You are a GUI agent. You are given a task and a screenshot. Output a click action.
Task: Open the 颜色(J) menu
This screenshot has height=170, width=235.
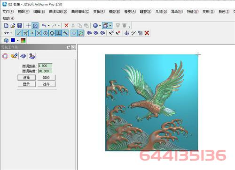point(224,12)
